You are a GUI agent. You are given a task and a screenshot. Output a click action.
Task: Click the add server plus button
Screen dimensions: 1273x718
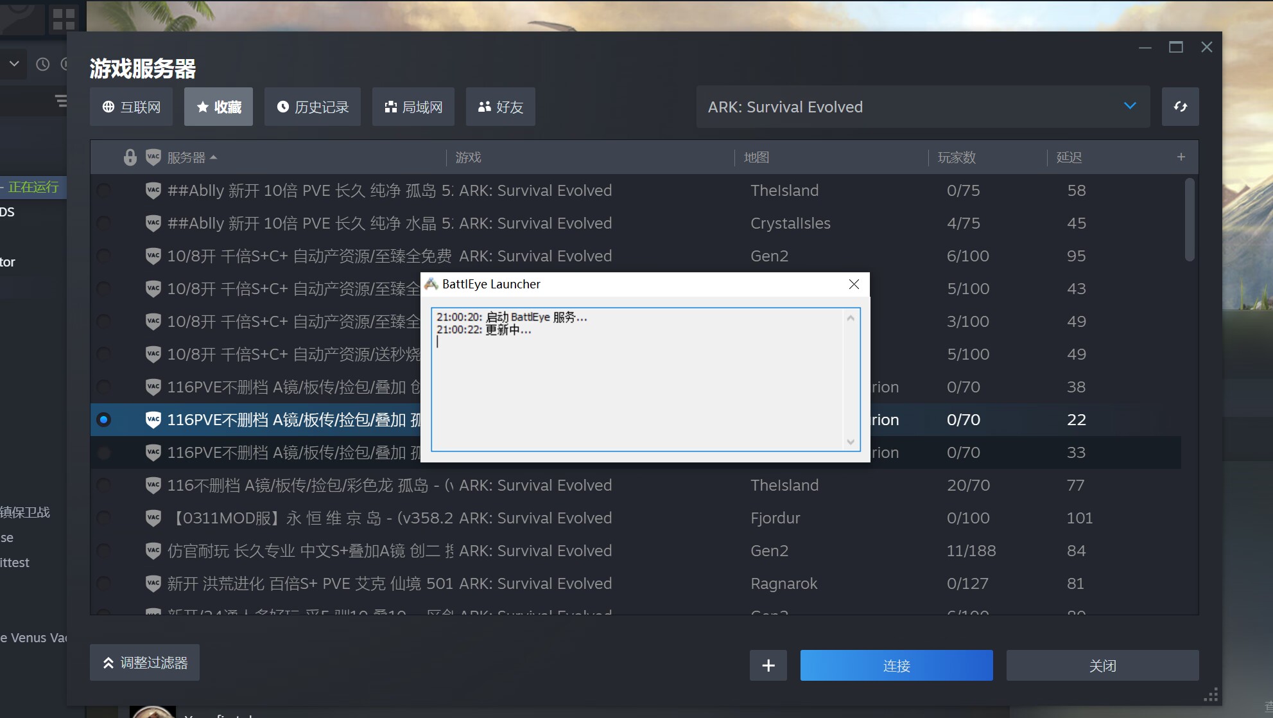pos(768,665)
